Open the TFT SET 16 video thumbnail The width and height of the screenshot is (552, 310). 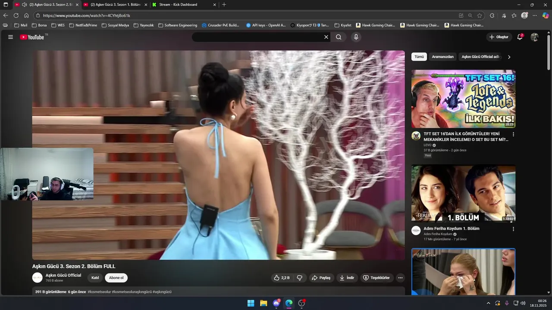(x=463, y=99)
